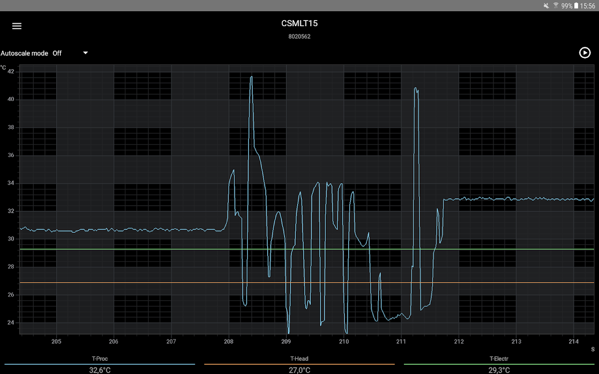
Task: Click the 209 label on time axis
Action: 286,341
